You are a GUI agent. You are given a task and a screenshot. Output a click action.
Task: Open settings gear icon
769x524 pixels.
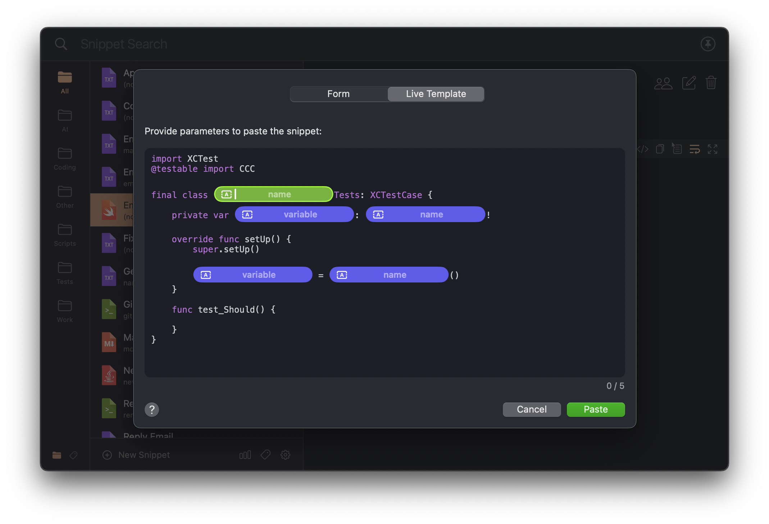(x=285, y=455)
